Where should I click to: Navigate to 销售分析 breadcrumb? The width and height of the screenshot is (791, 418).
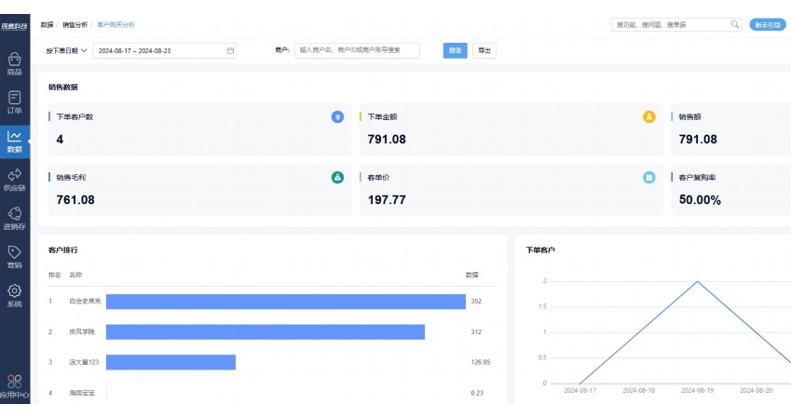pyautogui.click(x=75, y=25)
